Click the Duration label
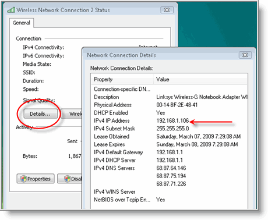This screenshot has height=220, width=268. click(33, 81)
